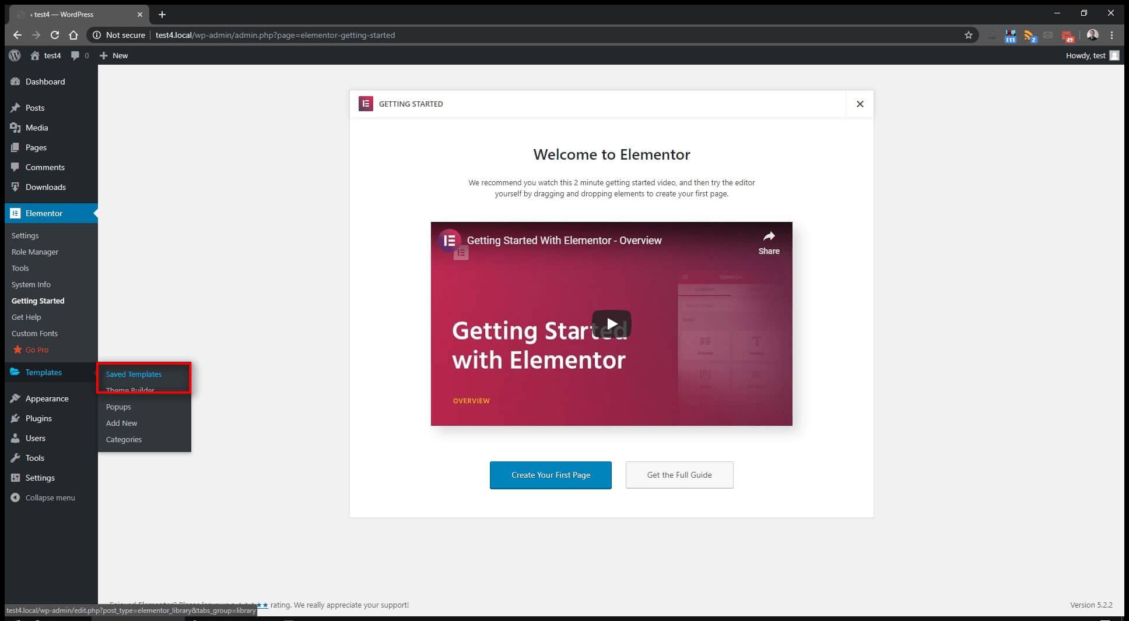Click the Elementor channel avatar on video
The height and width of the screenshot is (621, 1129).
pos(450,240)
